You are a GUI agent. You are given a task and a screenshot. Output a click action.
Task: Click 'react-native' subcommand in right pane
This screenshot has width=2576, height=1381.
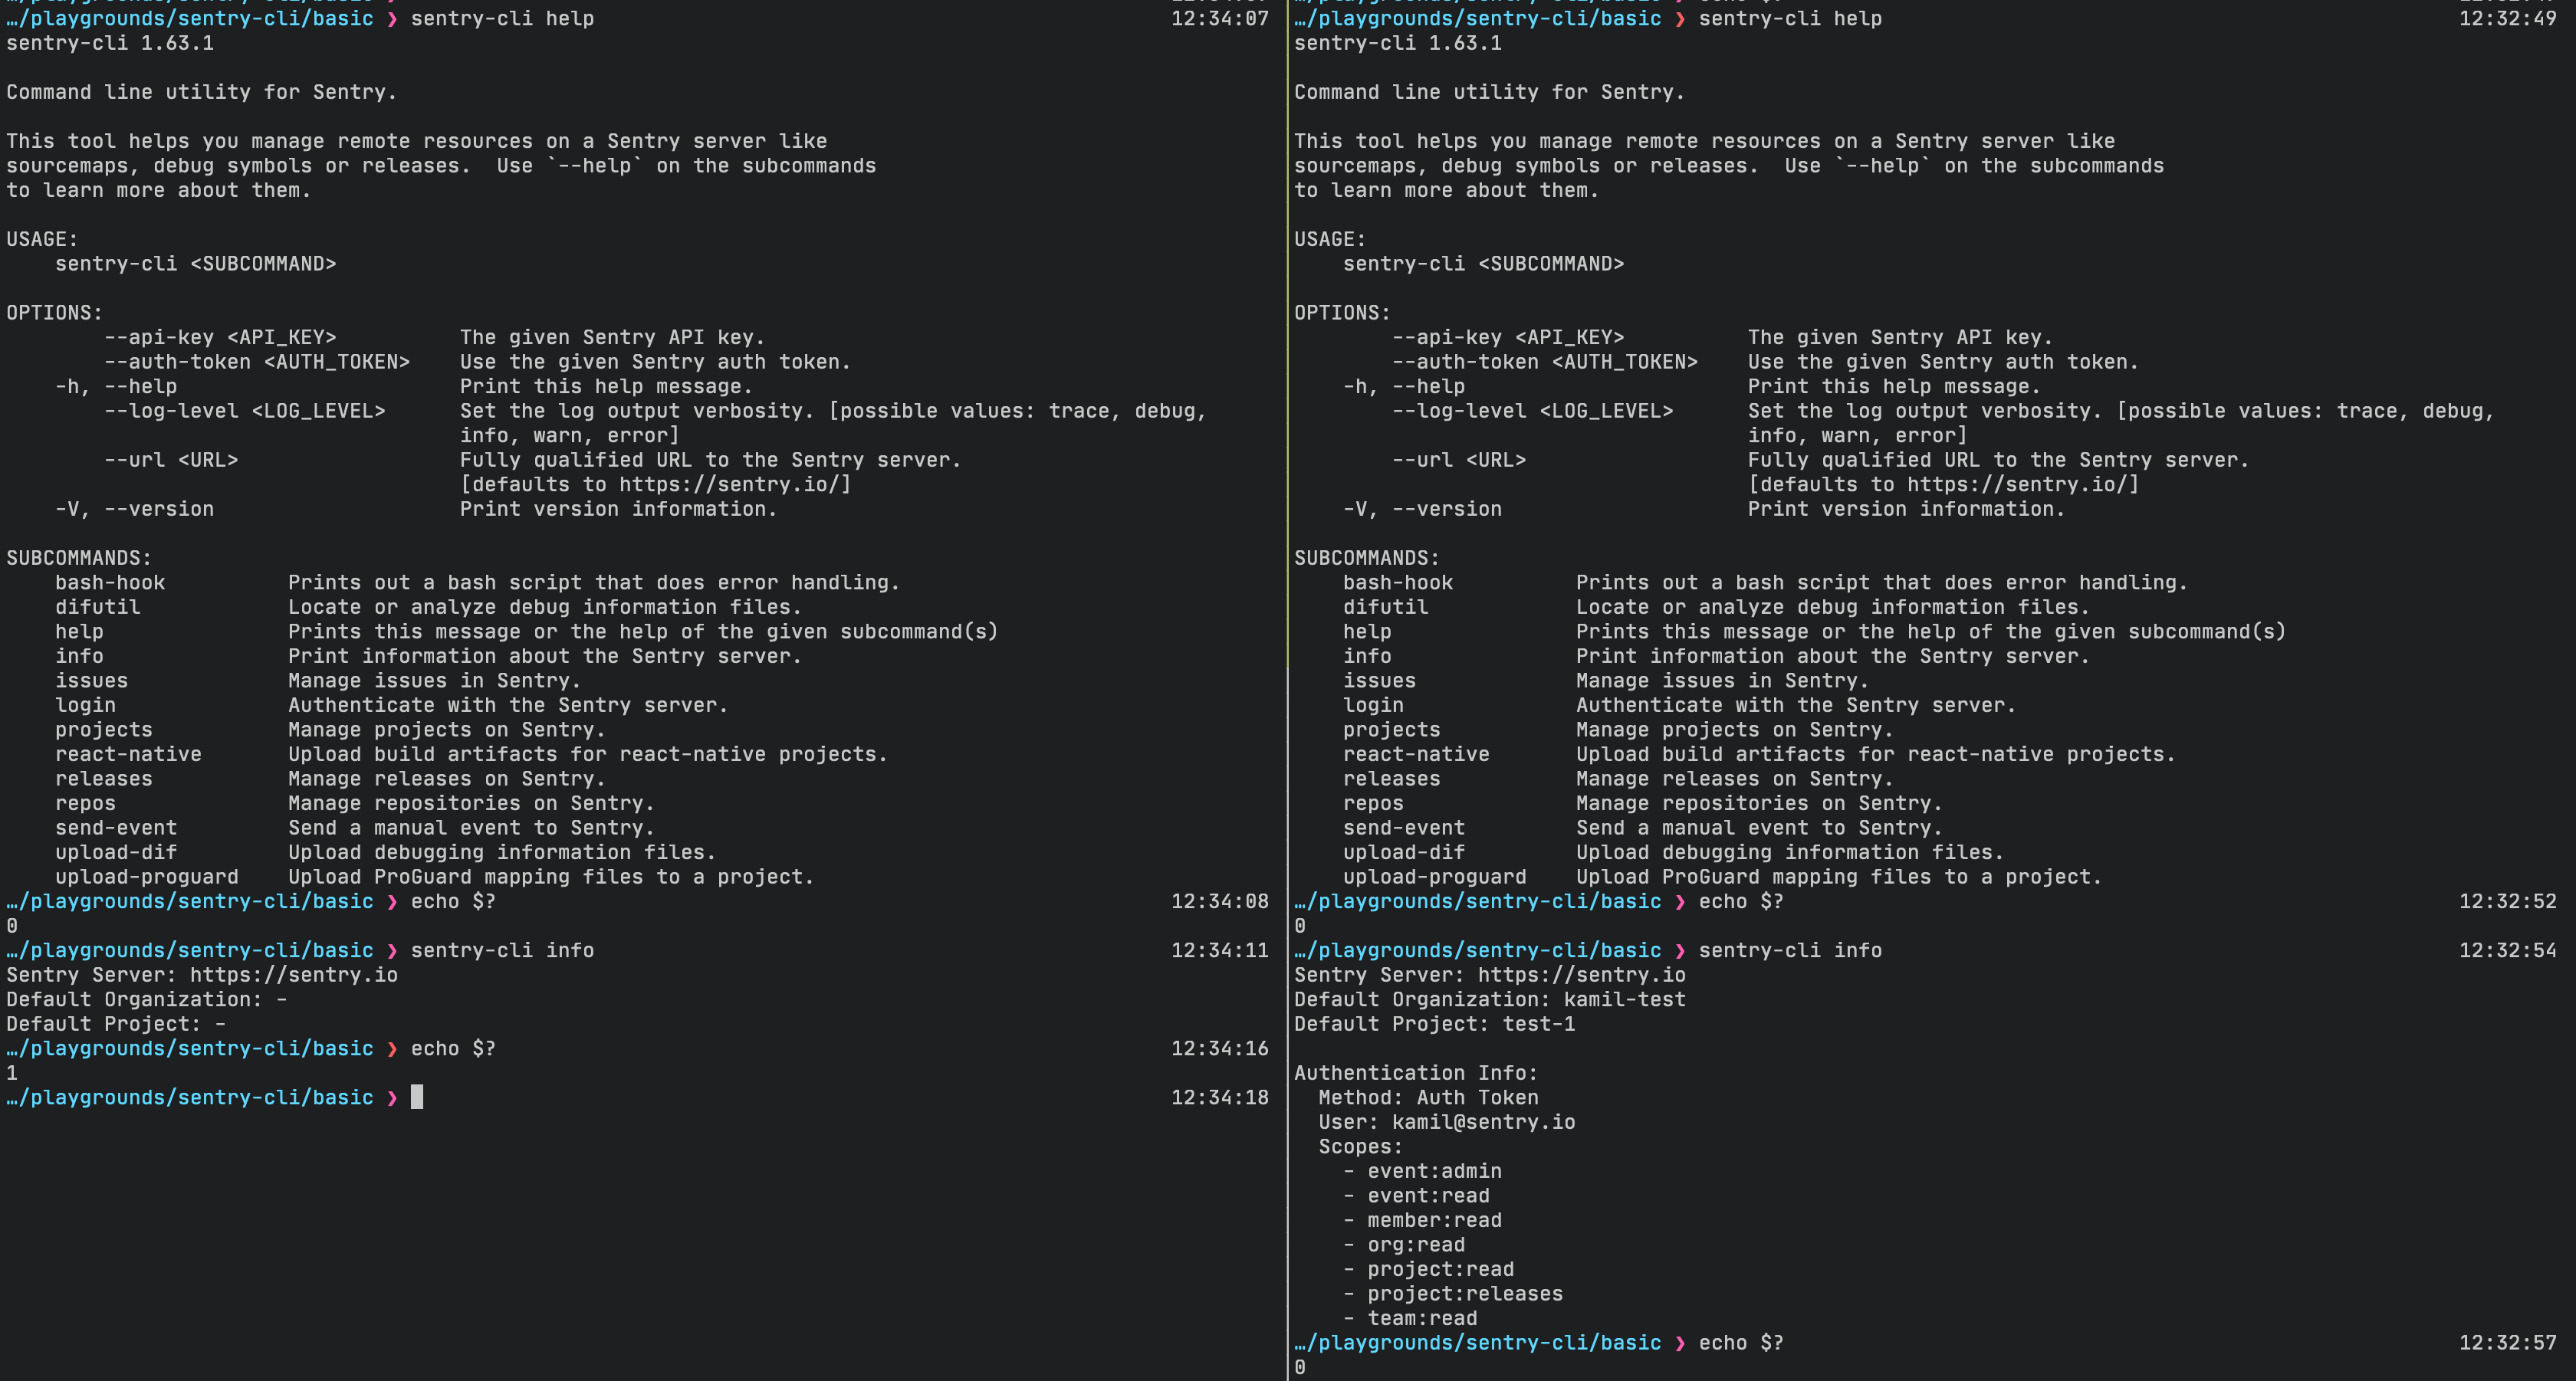tap(1416, 754)
